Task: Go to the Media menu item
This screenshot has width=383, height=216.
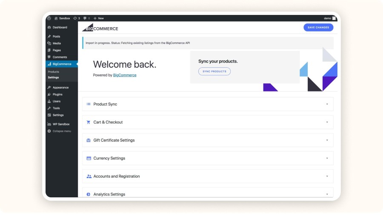Action: [57, 43]
